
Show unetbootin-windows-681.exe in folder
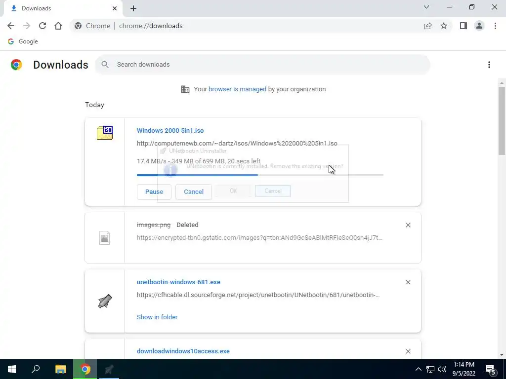[x=157, y=317]
